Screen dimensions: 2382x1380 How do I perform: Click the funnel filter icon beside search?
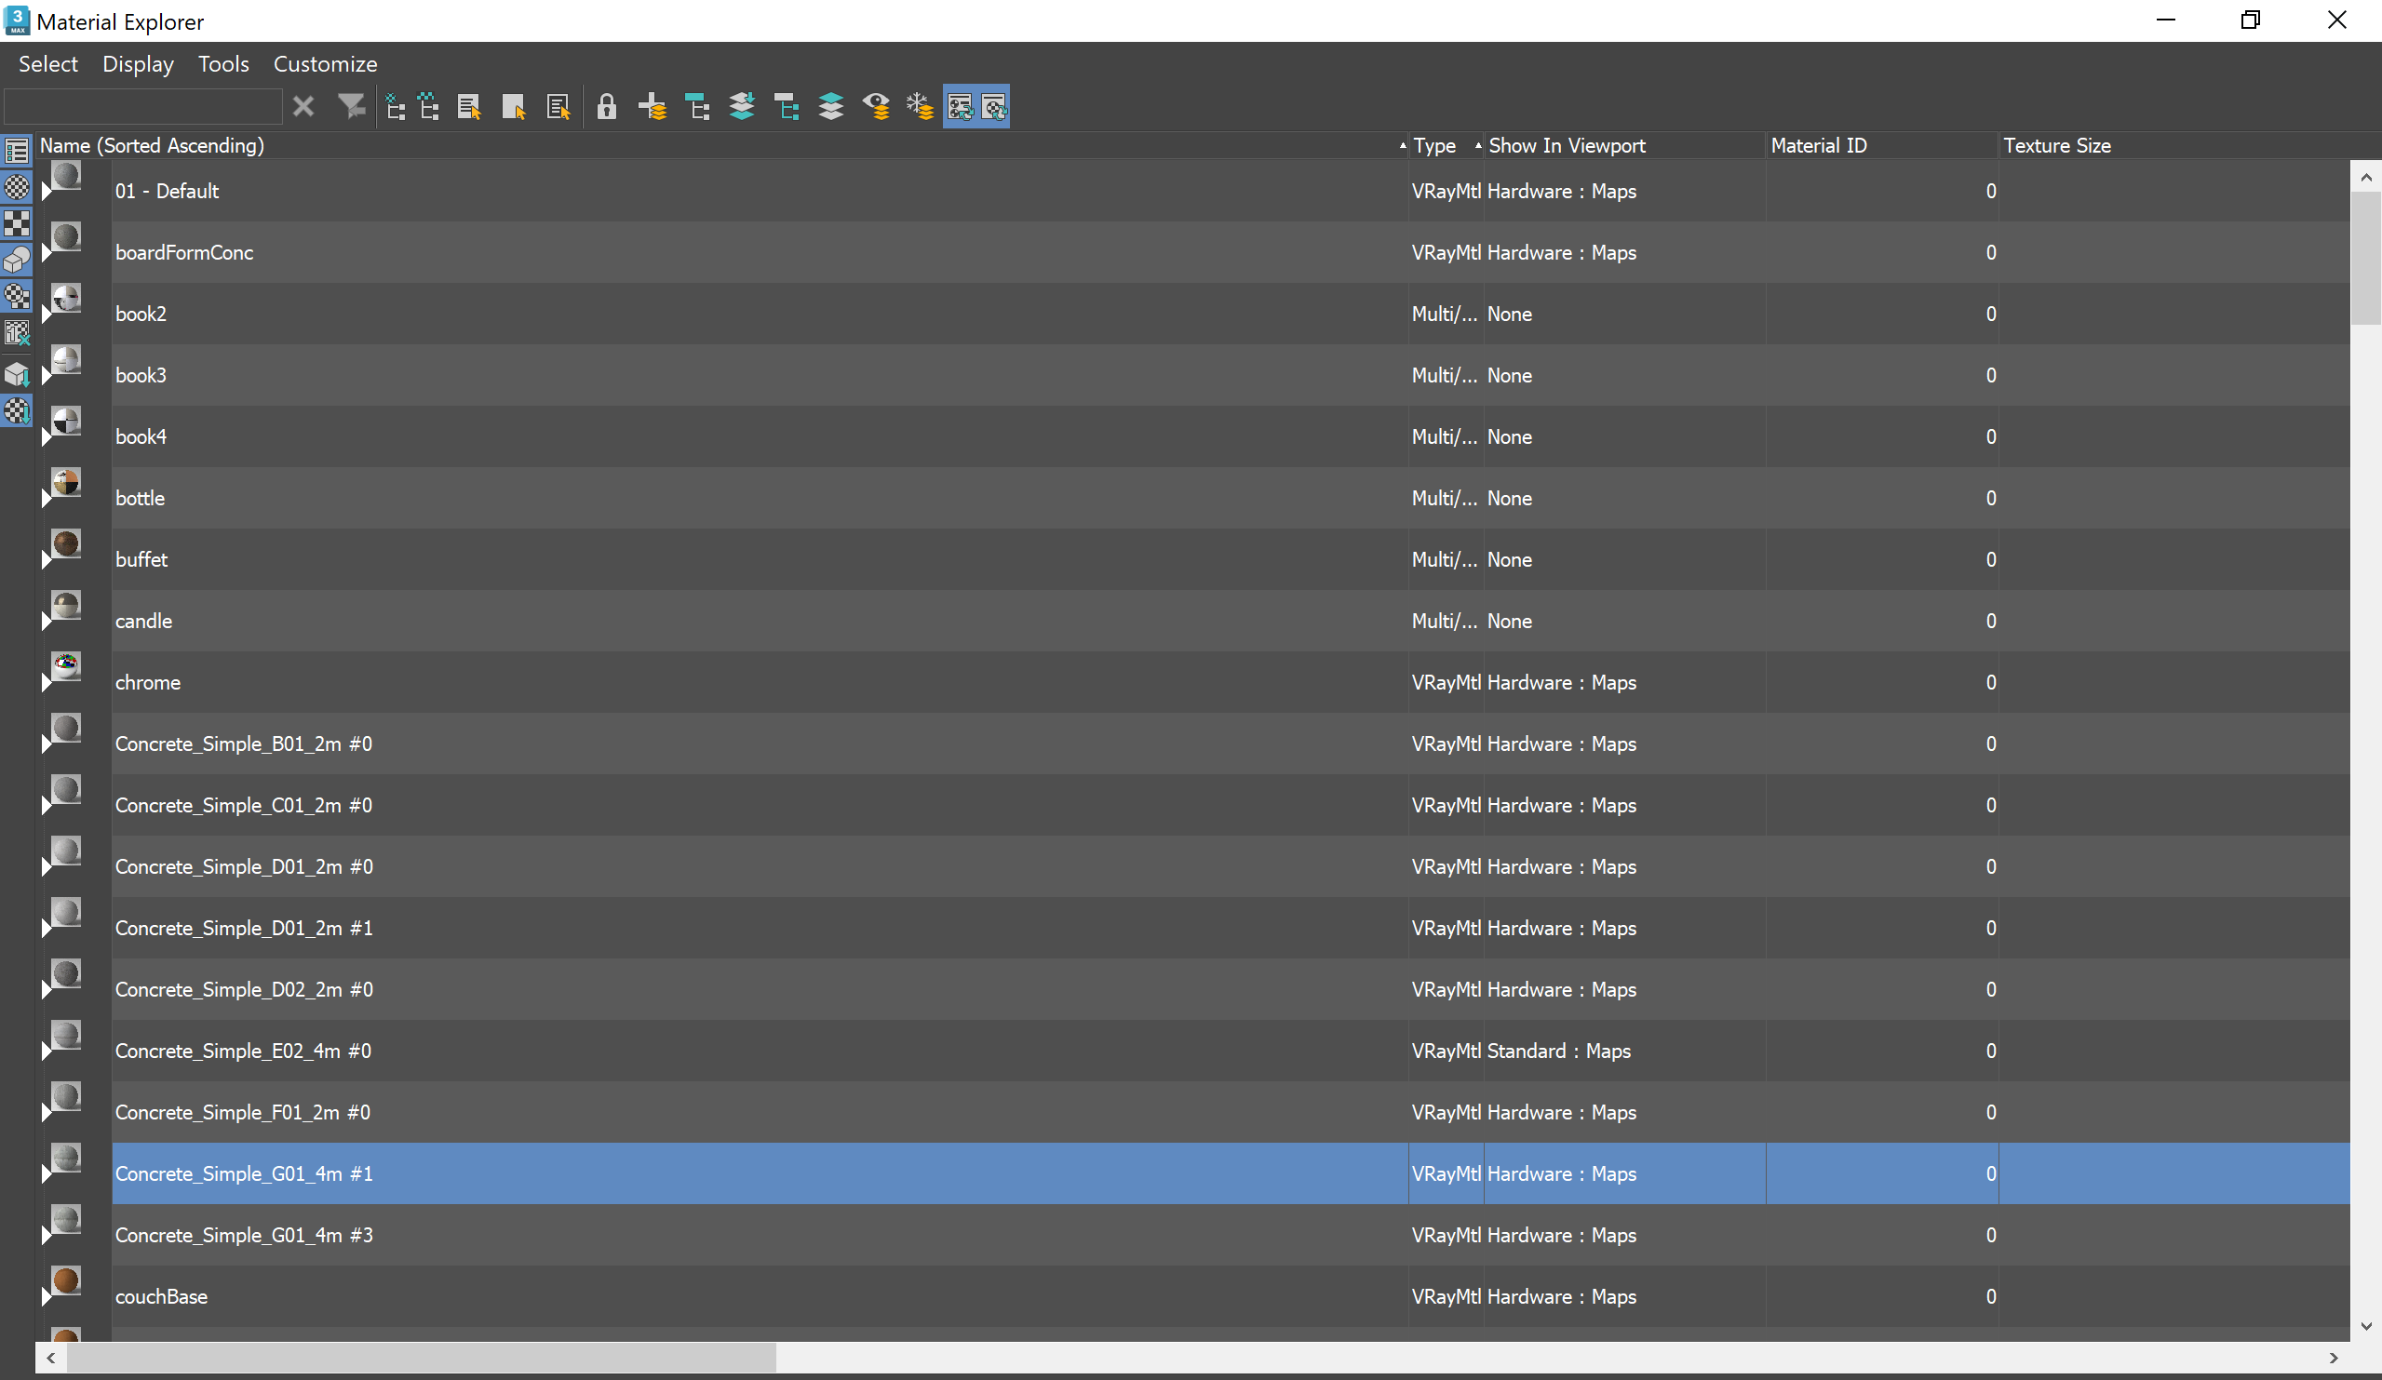(x=352, y=106)
